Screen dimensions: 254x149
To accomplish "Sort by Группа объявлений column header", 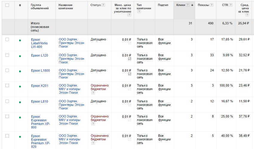I will [x=40, y=7].
